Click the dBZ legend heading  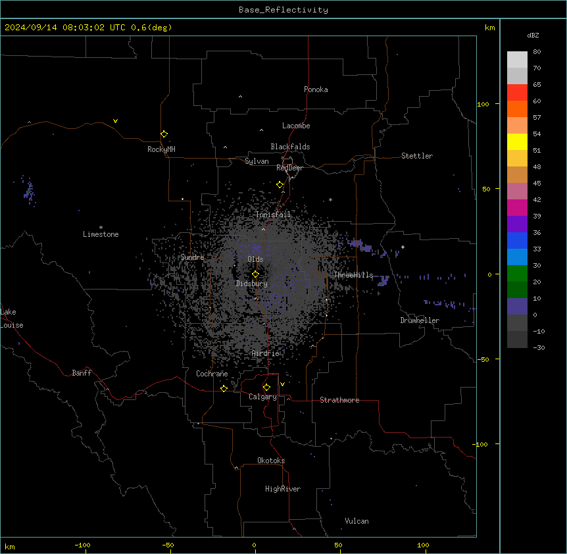[x=533, y=35]
